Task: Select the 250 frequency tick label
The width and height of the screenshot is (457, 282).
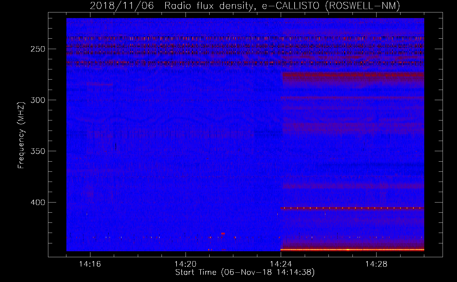Action: (x=38, y=49)
